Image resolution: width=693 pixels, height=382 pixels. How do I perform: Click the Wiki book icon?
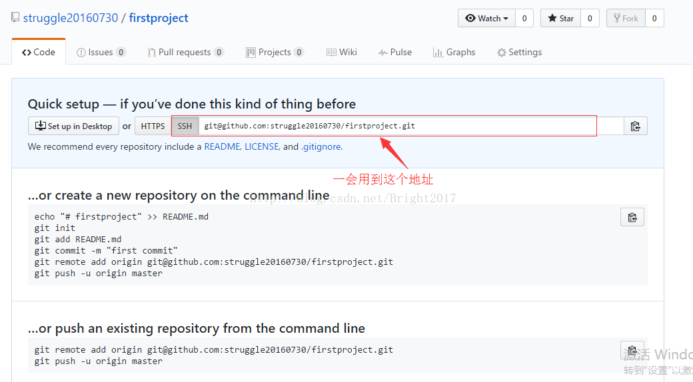[331, 53]
